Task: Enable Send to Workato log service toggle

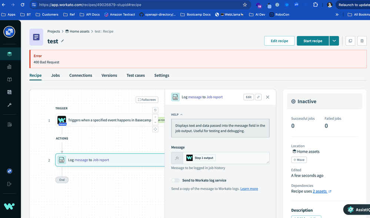Action: [175, 181]
